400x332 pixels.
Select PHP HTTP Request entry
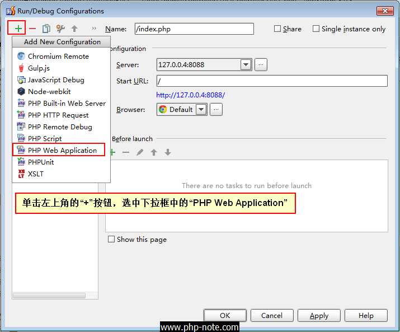point(61,115)
